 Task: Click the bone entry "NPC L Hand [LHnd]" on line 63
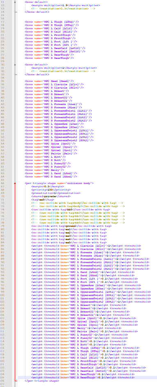pyautogui.click(x=51, y=173)
